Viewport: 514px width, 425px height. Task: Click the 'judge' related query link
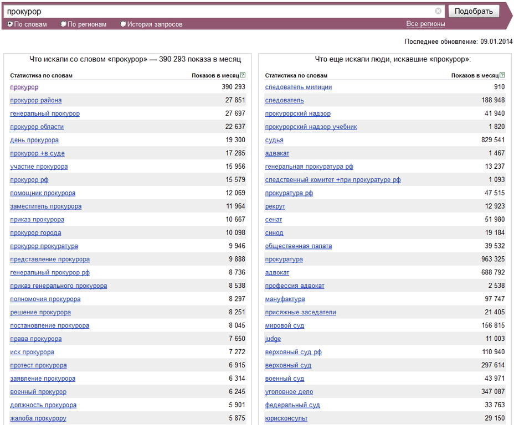pos(273,339)
